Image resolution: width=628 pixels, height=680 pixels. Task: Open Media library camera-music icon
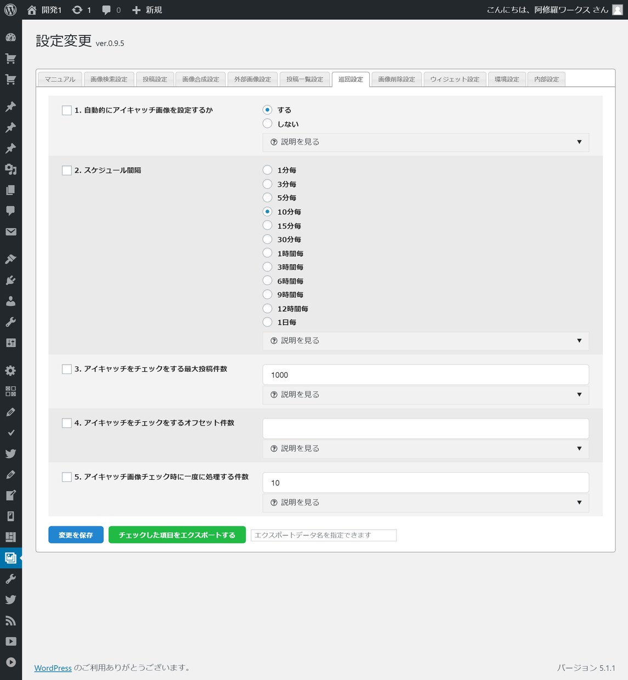(10, 169)
